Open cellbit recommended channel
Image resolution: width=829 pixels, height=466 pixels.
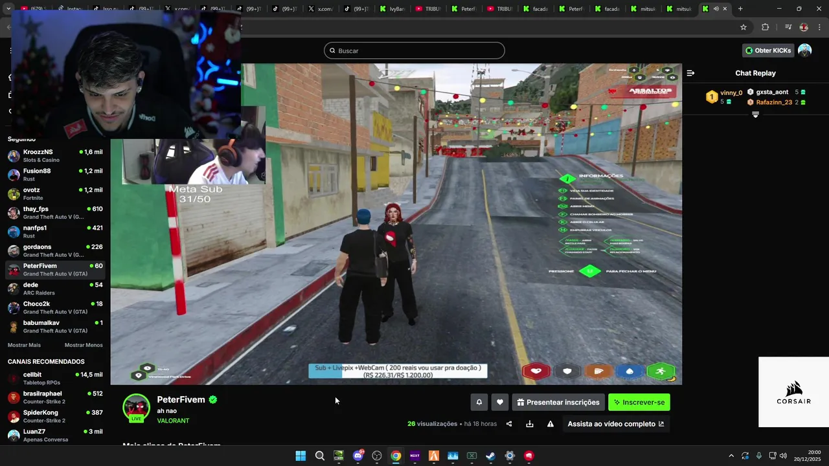pyautogui.click(x=55, y=379)
